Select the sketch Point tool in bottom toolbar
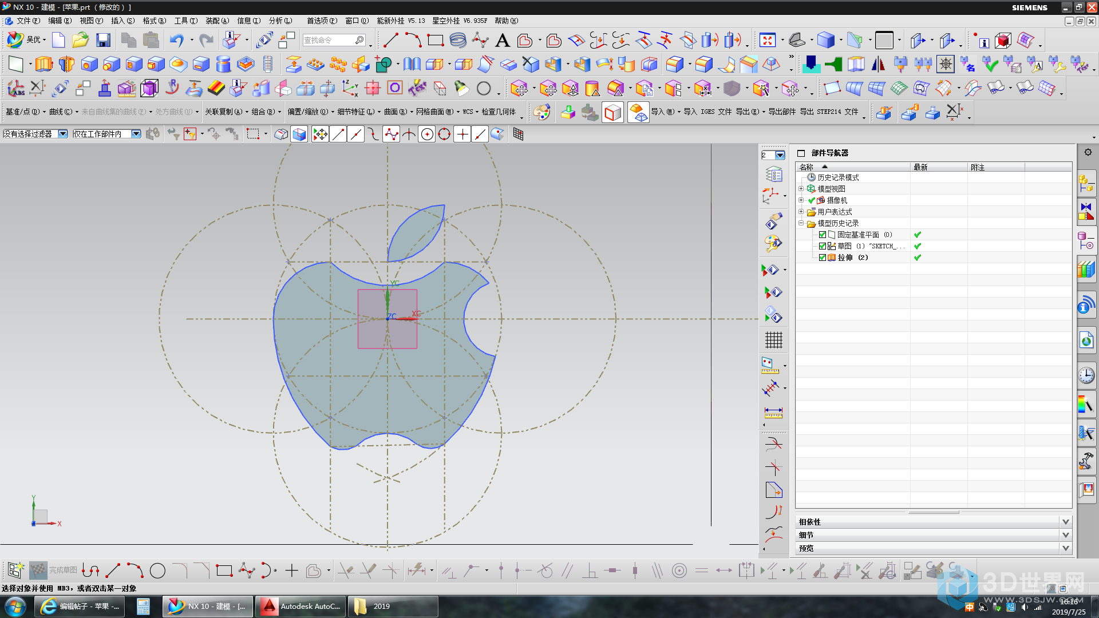This screenshot has height=618, width=1099. 292,570
